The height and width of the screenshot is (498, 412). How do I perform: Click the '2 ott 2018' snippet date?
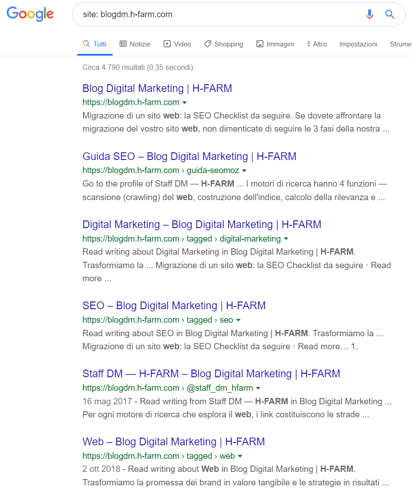[101, 469]
